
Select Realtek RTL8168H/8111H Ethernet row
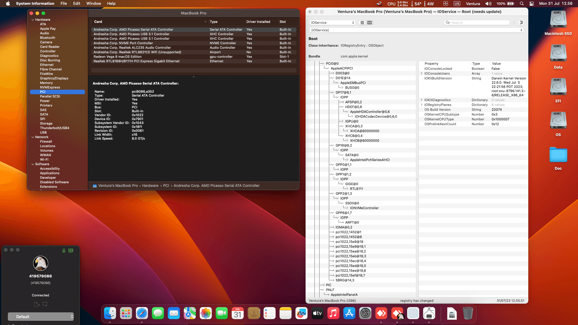(x=194, y=61)
